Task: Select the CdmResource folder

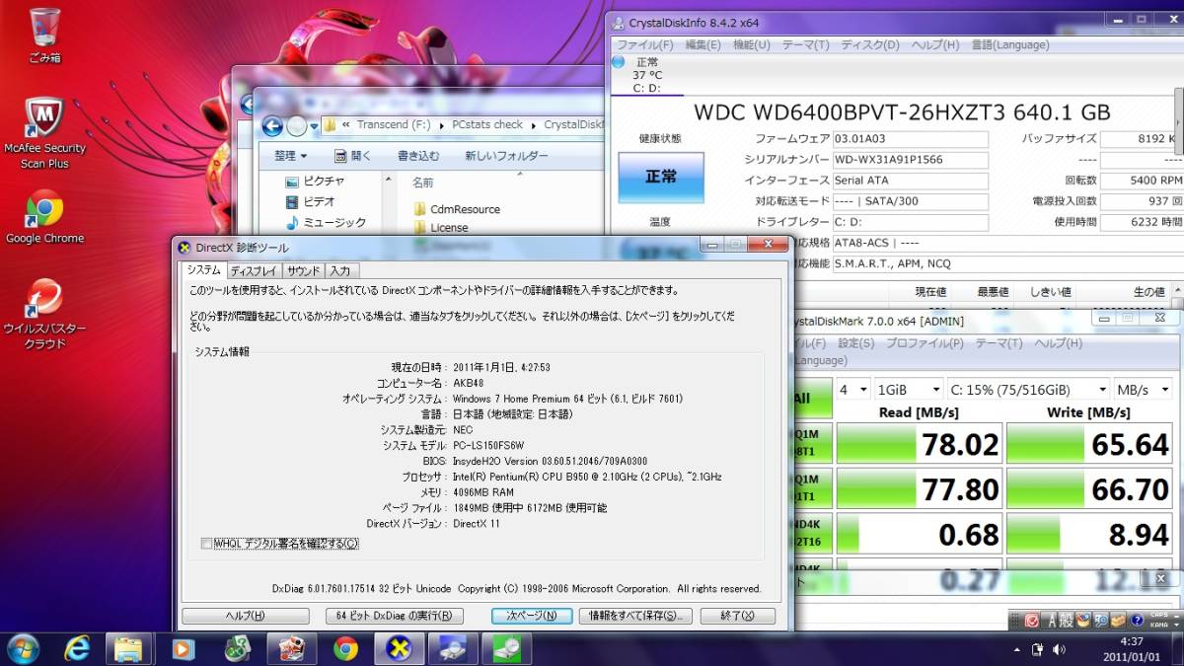Action: click(x=458, y=209)
